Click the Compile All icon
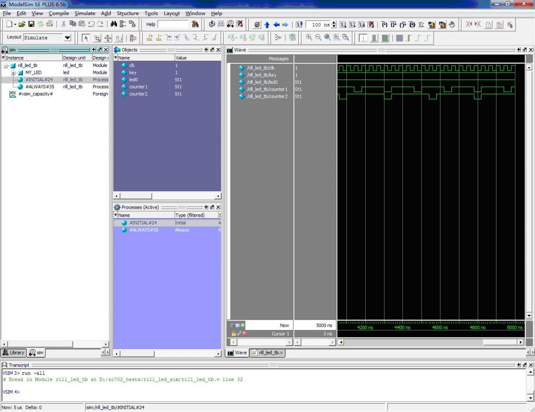Screen dimensions: 535x412 tap(221, 24)
